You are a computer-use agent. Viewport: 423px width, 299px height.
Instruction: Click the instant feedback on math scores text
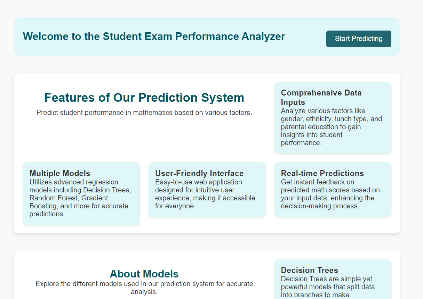click(x=330, y=194)
